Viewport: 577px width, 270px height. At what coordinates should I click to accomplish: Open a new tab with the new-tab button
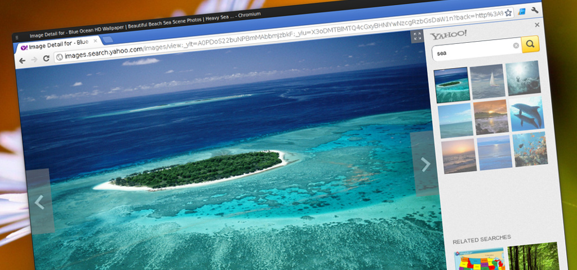coord(108,39)
